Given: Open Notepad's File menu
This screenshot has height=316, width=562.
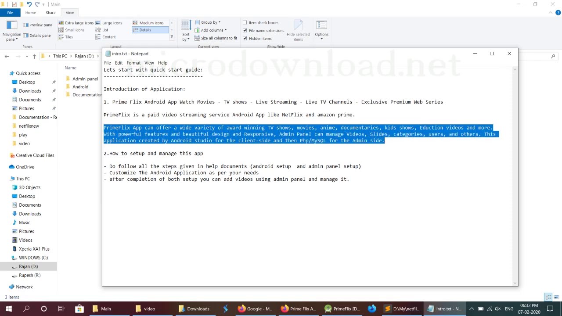Looking at the screenshot, I should pyautogui.click(x=108, y=63).
